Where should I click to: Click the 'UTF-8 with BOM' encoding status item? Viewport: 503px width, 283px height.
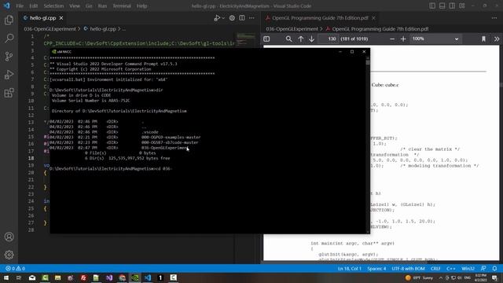[x=408, y=269]
